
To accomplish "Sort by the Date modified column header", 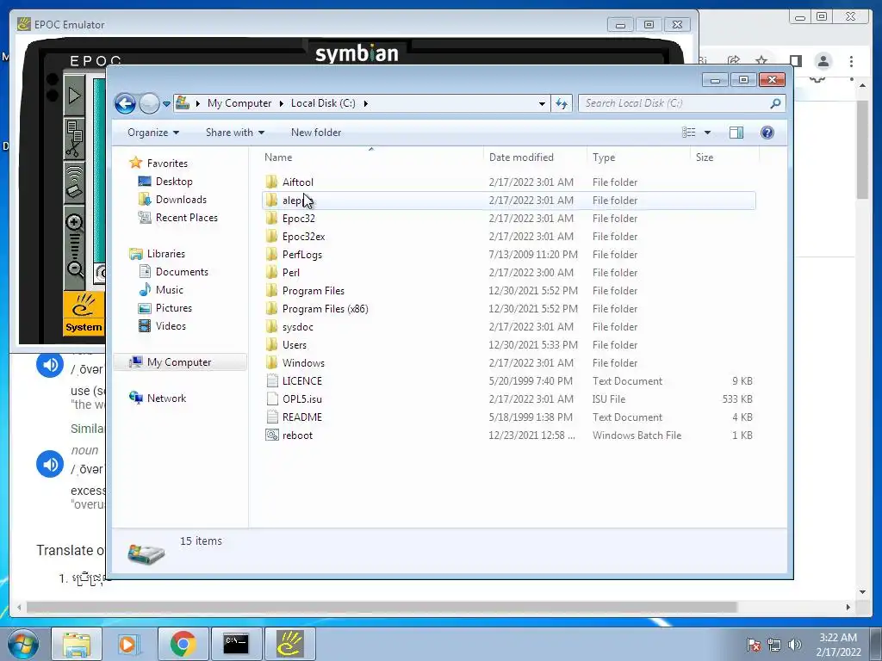I will [534, 158].
